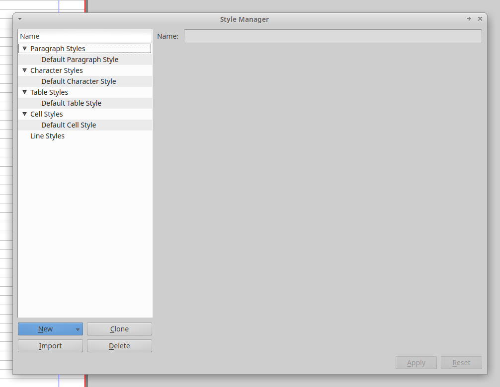Pick Default Cell Style entry

click(69, 125)
